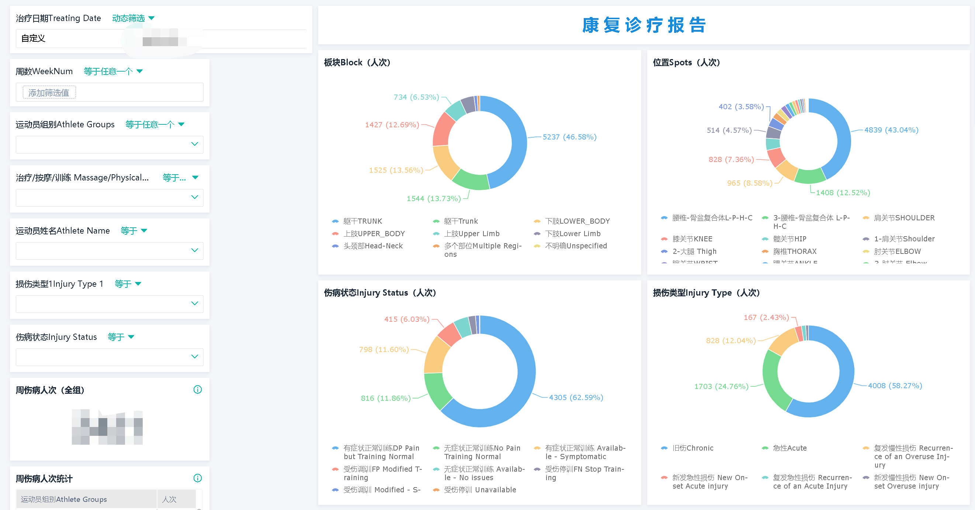Open 等于 condition for Athlete Name

point(133,230)
